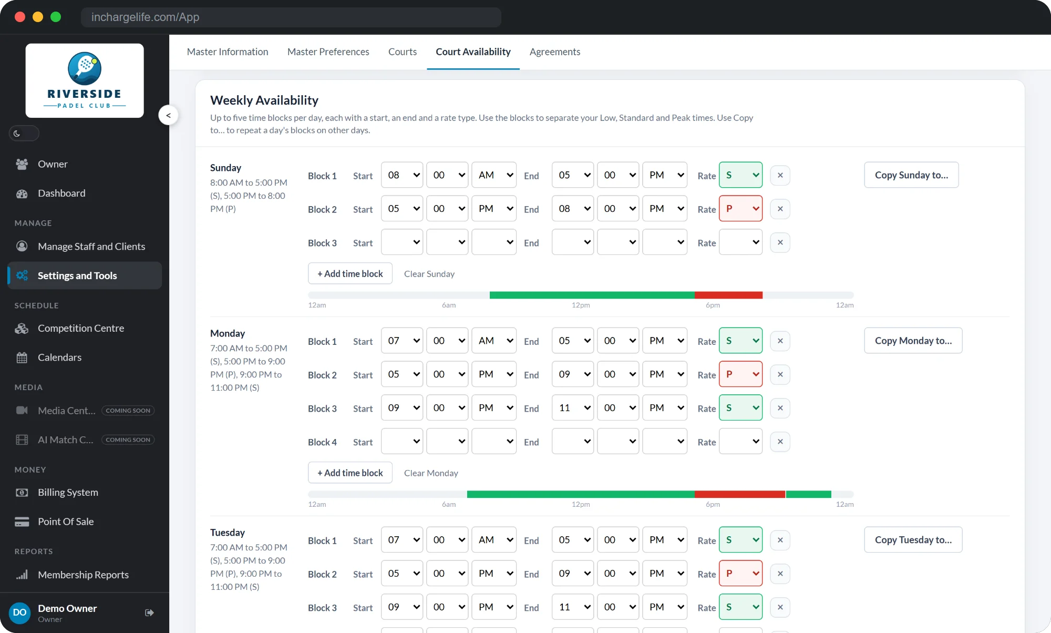The width and height of the screenshot is (1051, 633).
Task: Click Clear Monday link
Action: [431, 473]
